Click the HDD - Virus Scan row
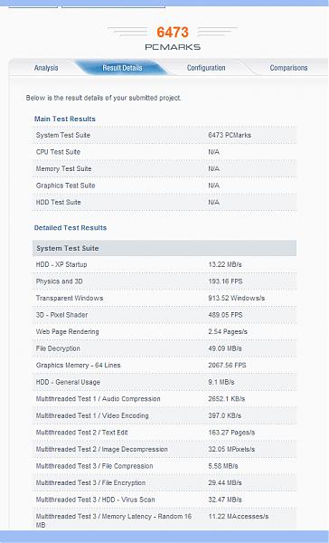The width and height of the screenshot is (329, 543). pos(164,500)
